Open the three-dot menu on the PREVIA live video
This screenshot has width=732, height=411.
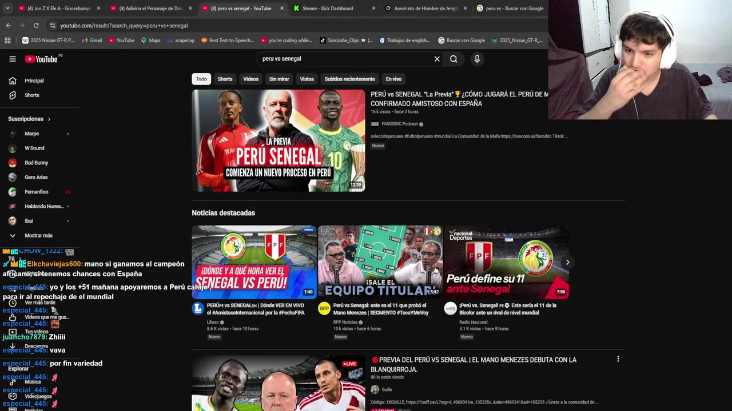click(618, 359)
